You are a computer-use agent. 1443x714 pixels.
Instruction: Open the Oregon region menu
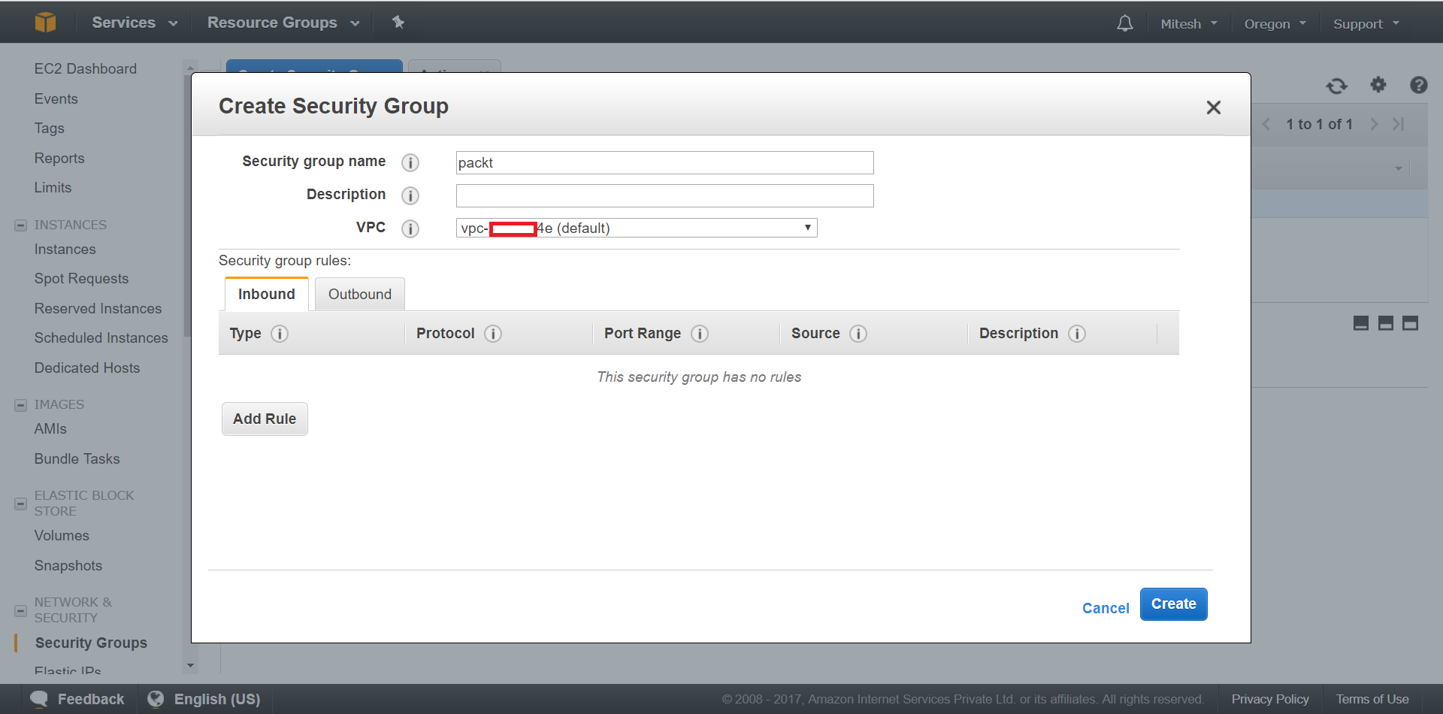tap(1275, 24)
